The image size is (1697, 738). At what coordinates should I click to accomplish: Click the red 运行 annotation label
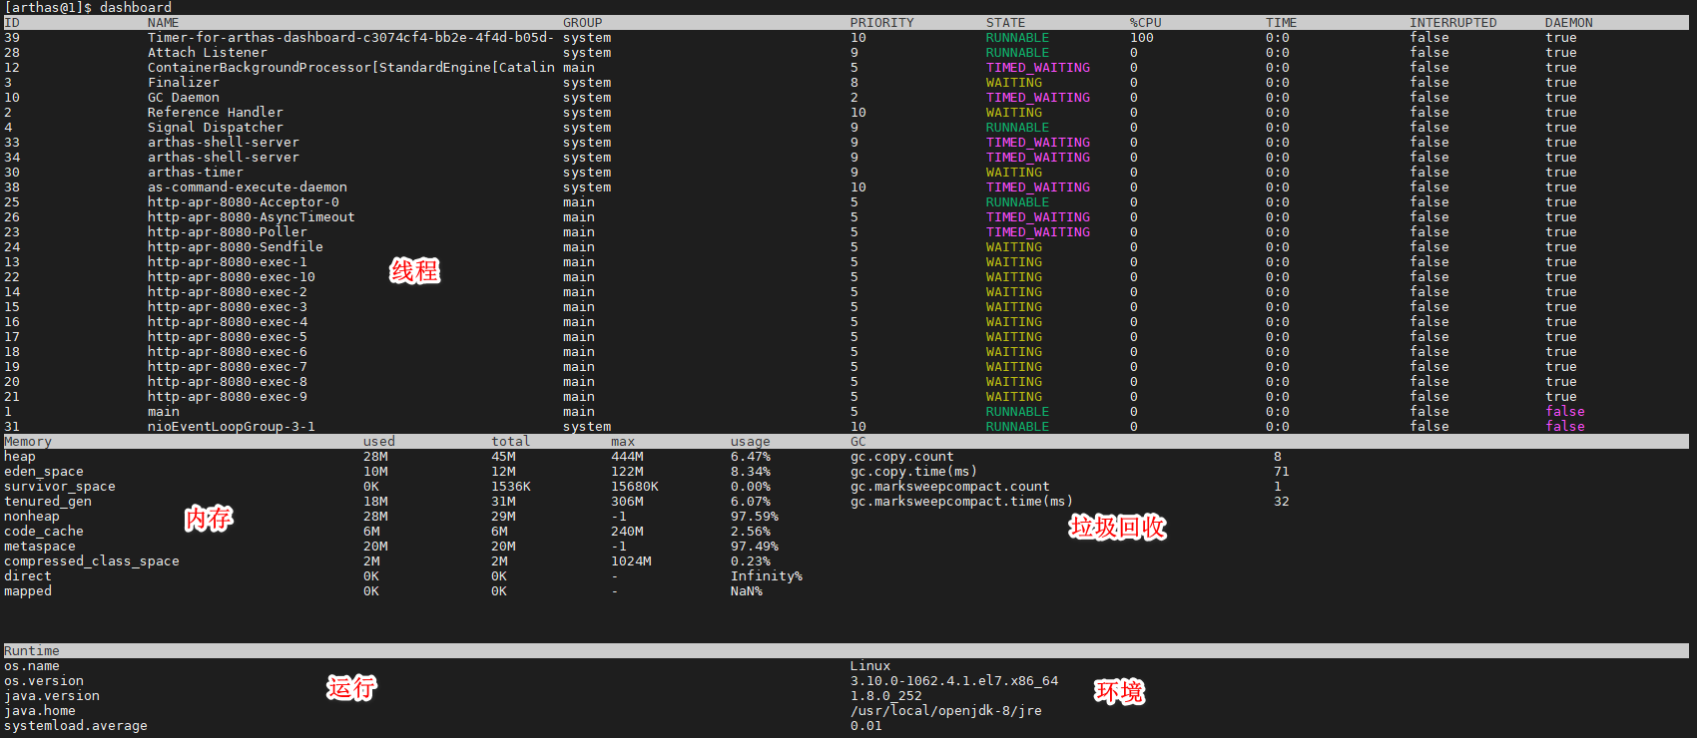coord(351,687)
